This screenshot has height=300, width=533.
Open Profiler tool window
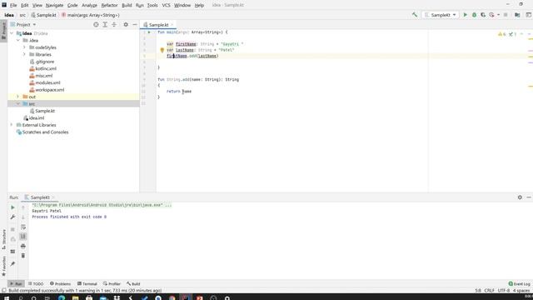(x=112, y=283)
